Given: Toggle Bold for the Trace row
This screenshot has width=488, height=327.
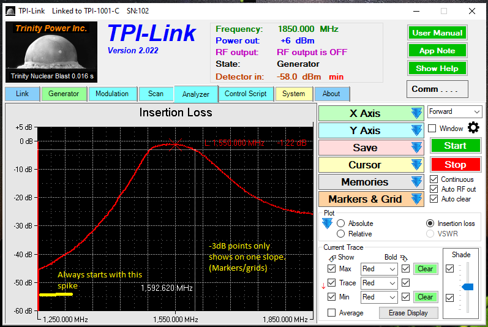Looking at the screenshot, I should tap(405, 282).
